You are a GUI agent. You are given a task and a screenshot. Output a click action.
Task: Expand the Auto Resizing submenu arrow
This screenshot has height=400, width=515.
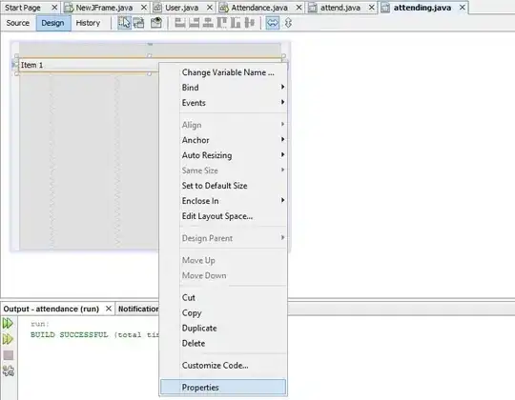(282, 154)
